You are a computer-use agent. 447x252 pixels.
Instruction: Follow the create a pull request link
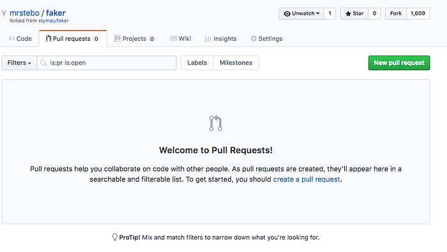307,179
